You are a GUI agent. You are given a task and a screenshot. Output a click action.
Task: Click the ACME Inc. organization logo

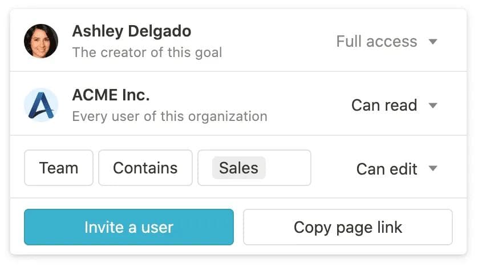click(41, 105)
